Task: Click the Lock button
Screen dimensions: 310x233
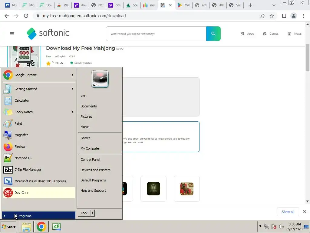Action: [x=84, y=213]
